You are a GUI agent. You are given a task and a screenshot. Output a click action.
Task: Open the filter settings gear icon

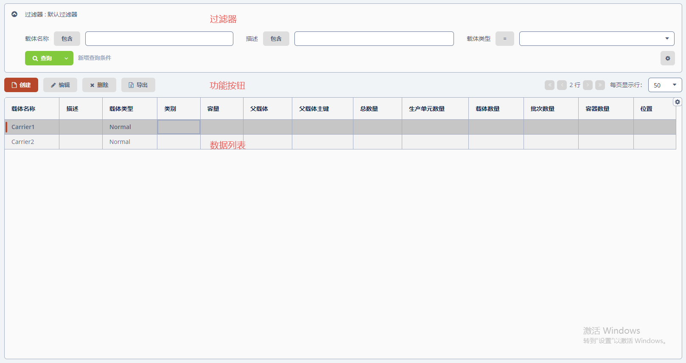(667, 58)
